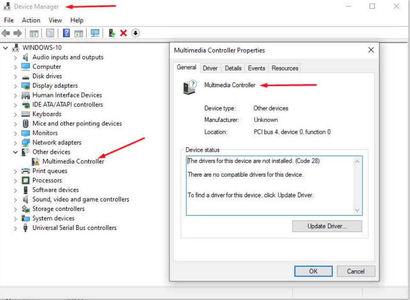Click the Human Interface Devices icon

[25, 95]
